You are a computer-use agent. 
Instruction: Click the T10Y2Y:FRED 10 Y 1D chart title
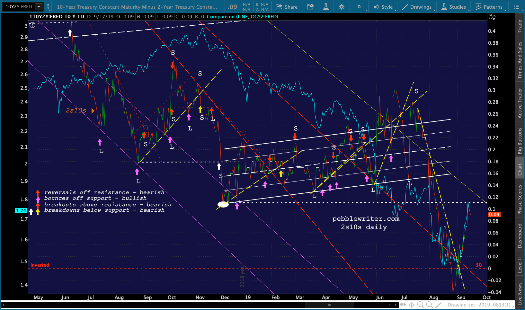coord(57,17)
